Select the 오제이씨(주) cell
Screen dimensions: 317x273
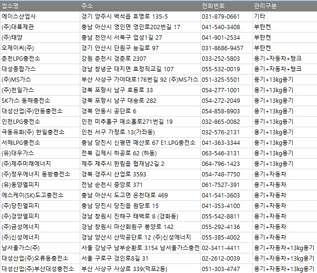click(x=40, y=48)
